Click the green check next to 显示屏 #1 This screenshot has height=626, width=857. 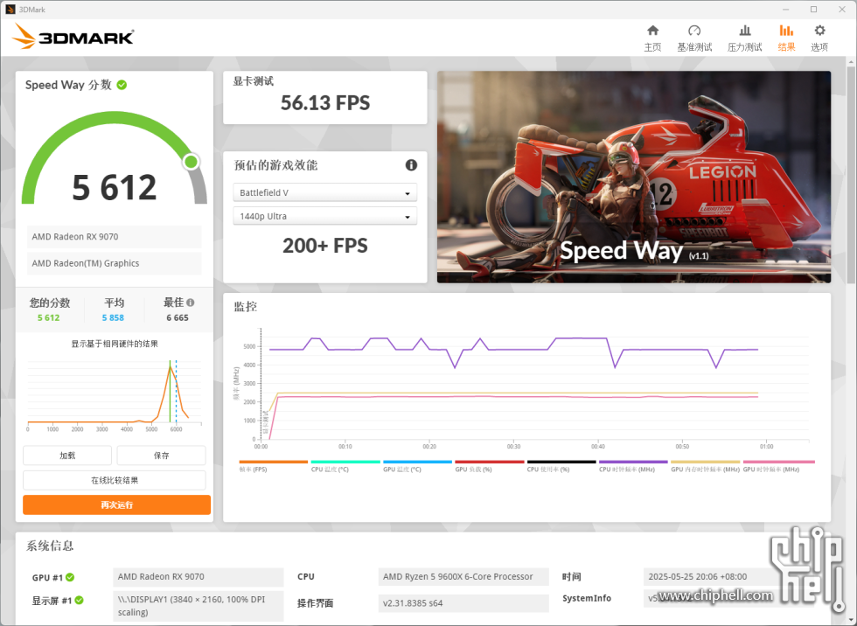pyautogui.click(x=80, y=601)
